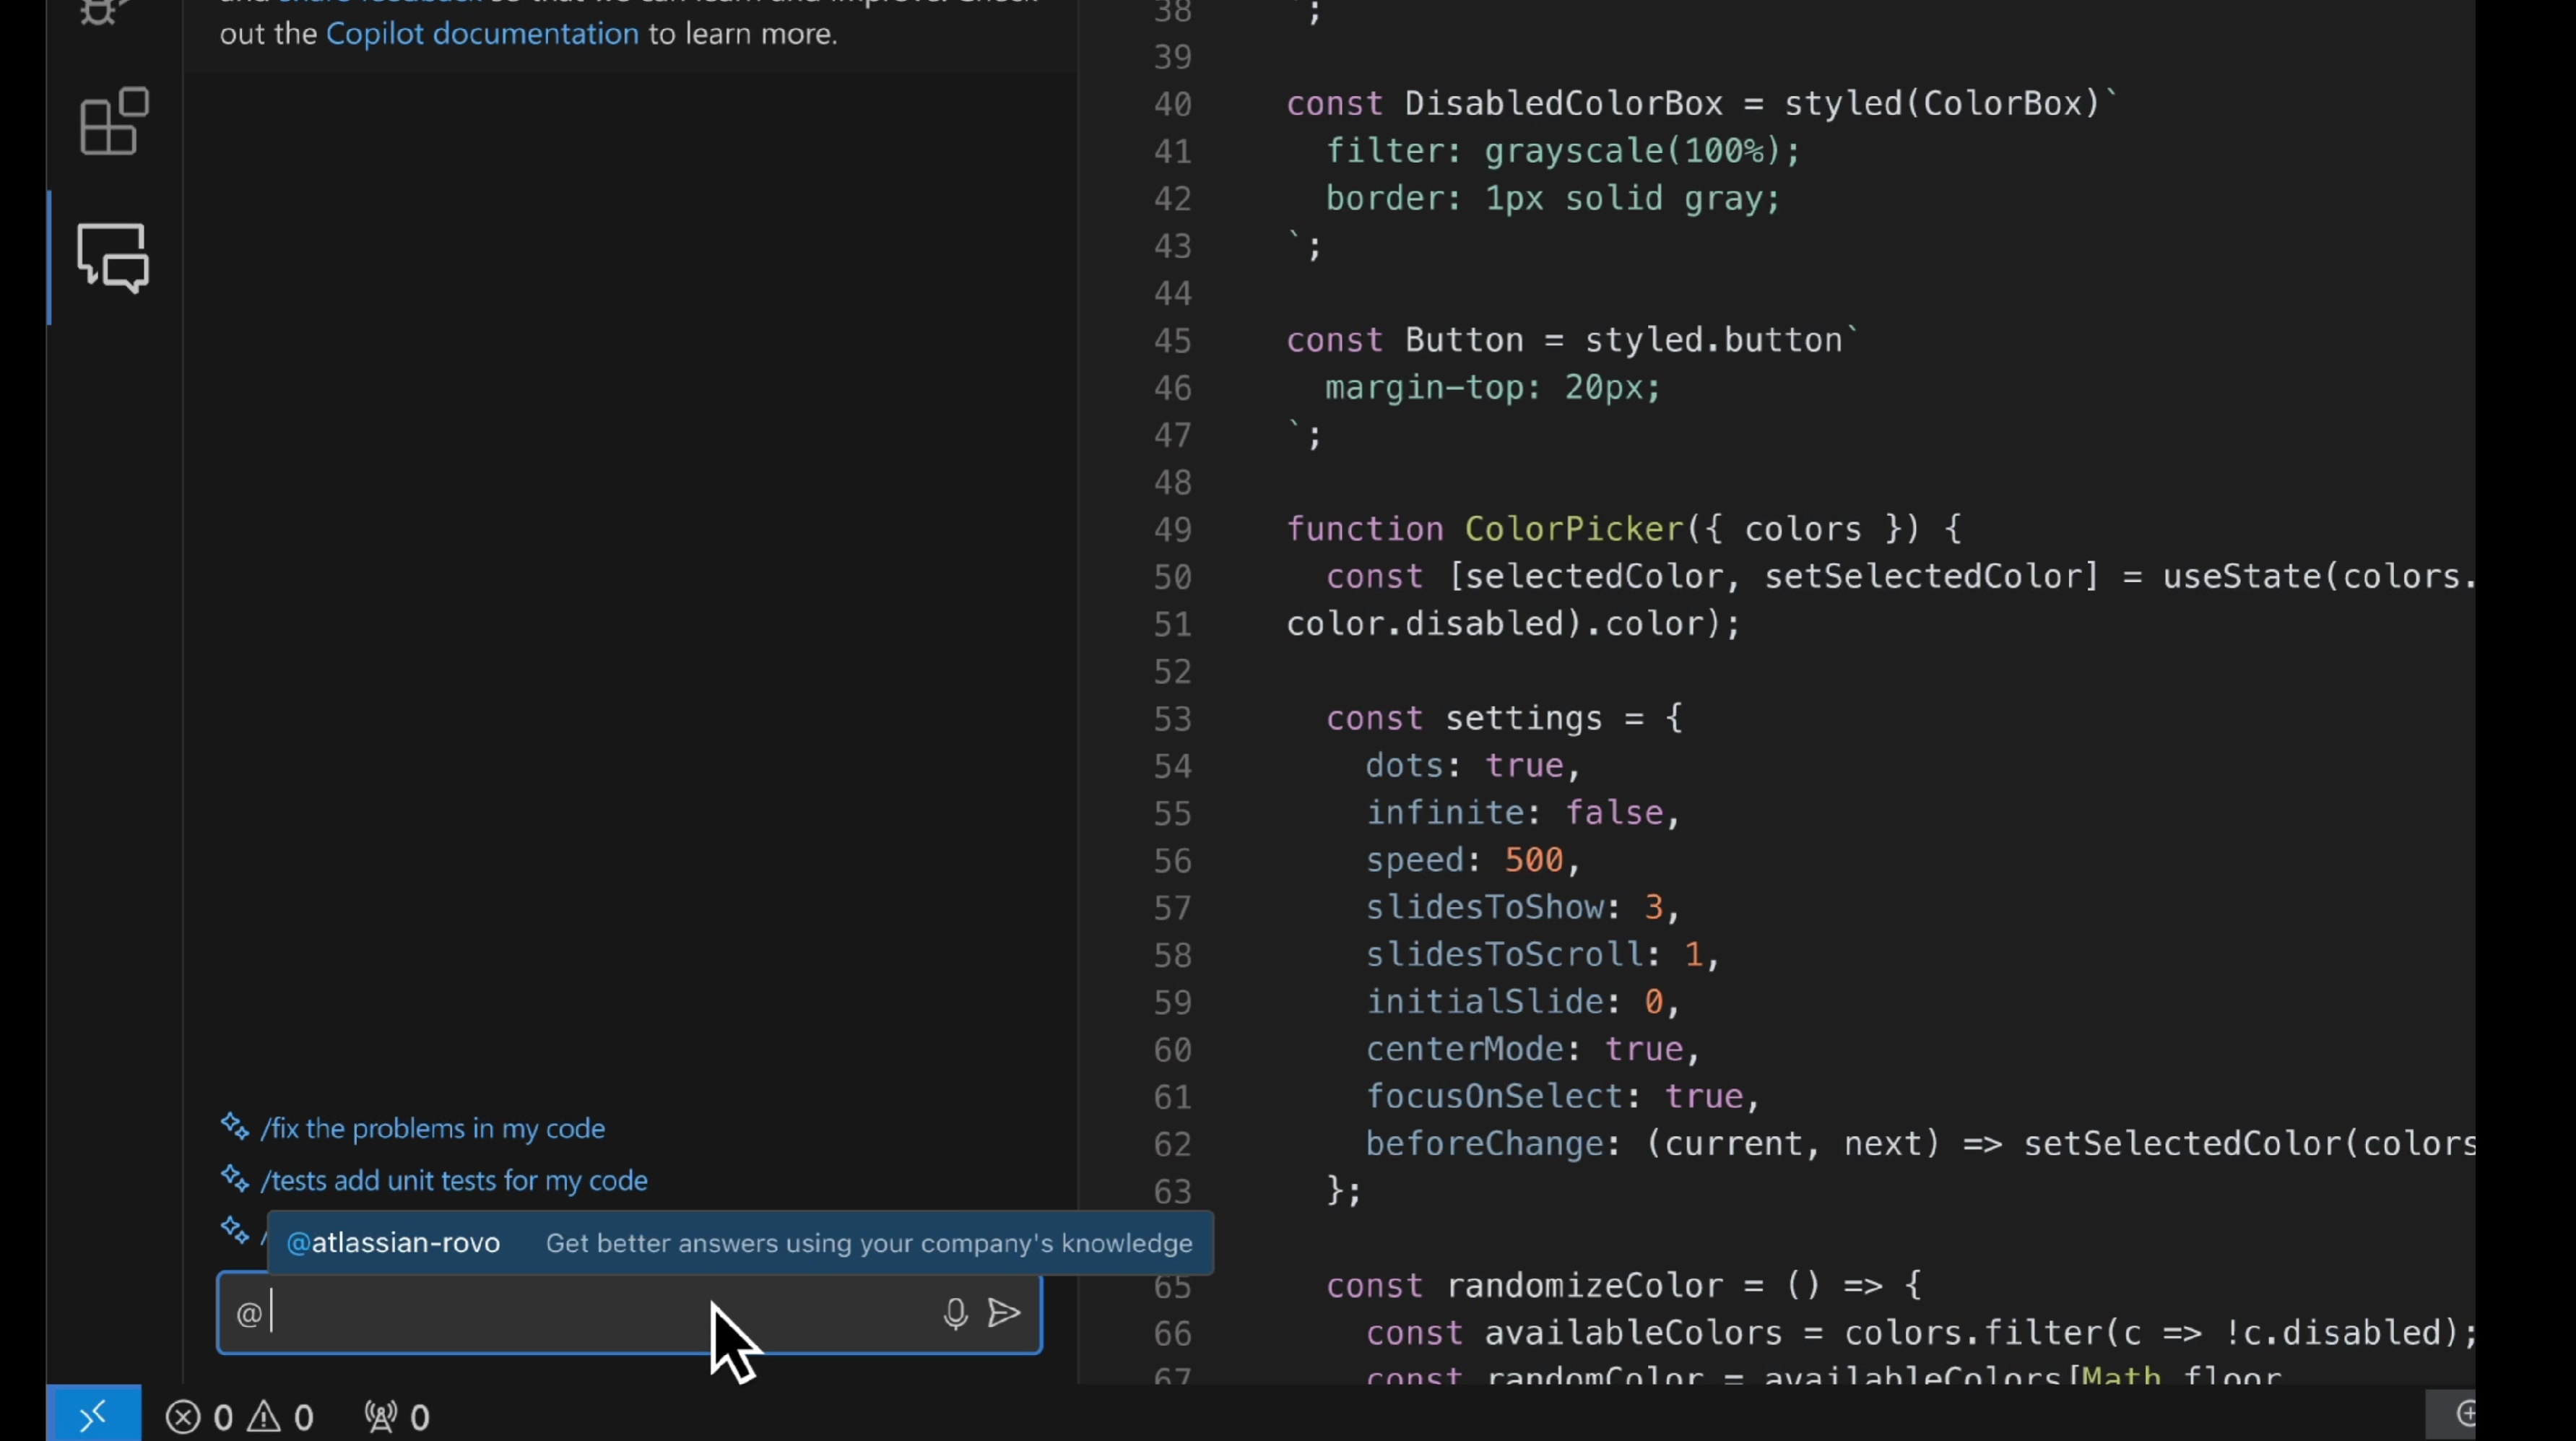This screenshot has height=1441, width=2576.
Task: Click 'randomizeColor' on line 65
Action: click(x=1585, y=1286)
